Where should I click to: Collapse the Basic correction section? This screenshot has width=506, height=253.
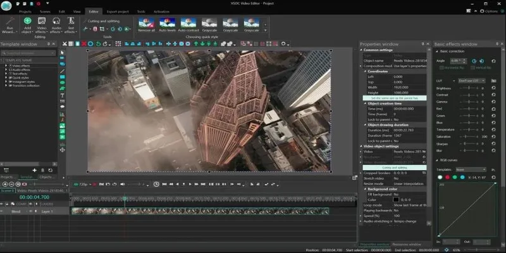(437, 51)
